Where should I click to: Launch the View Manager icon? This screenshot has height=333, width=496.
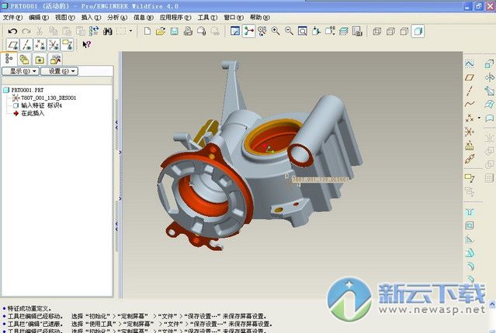pos(357,31)
